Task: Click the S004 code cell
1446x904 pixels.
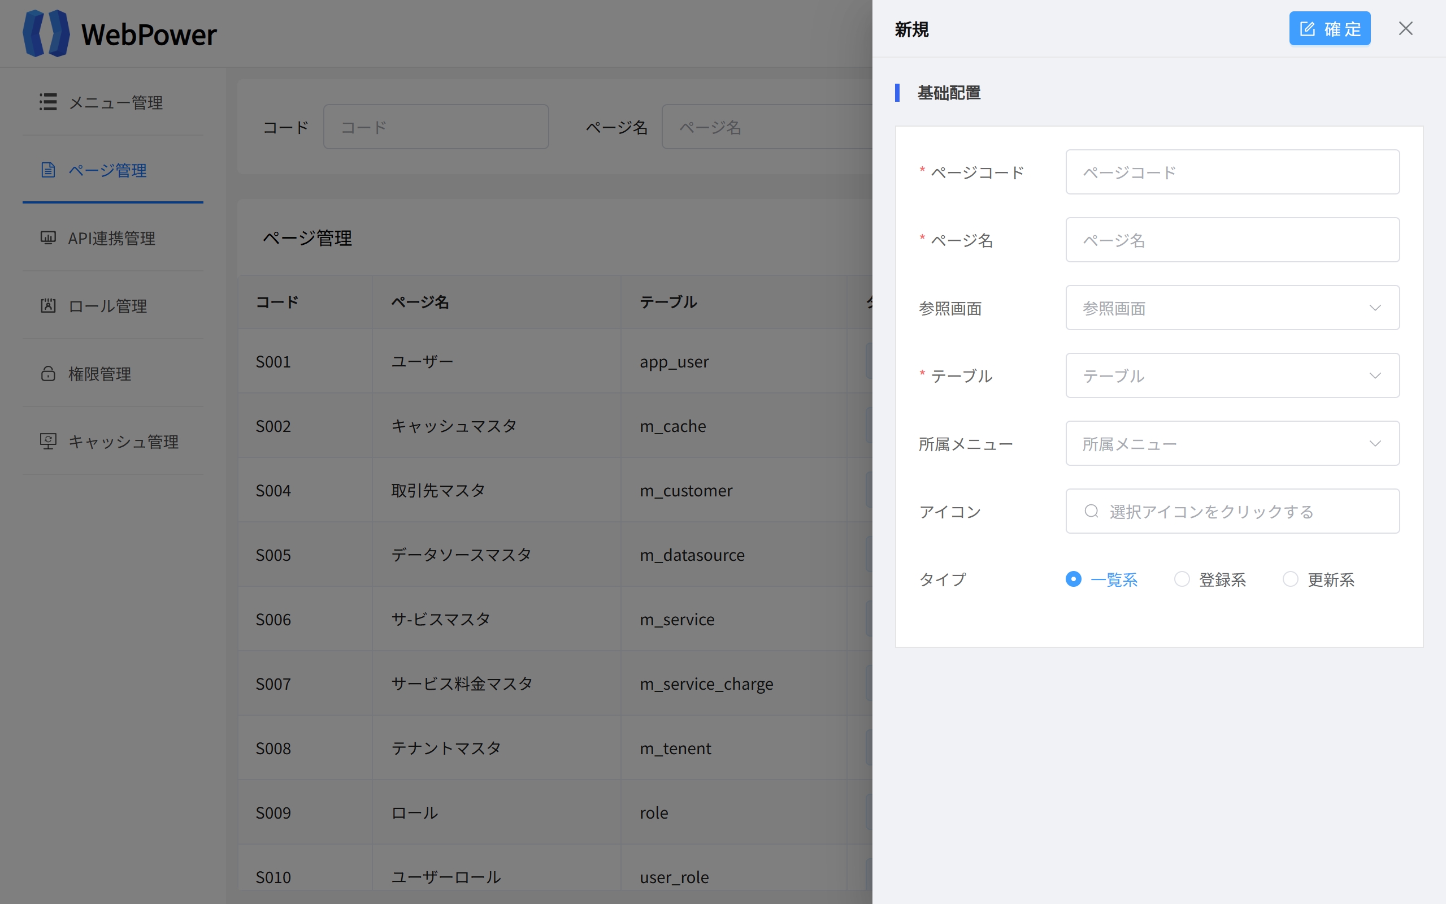Action: click(305, 490)
